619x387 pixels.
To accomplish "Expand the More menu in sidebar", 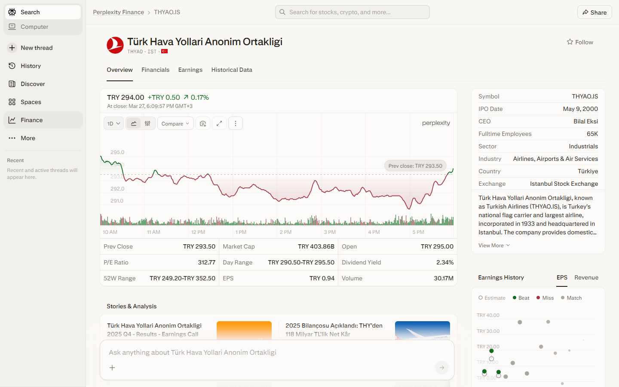I will [x=43, y=138].
